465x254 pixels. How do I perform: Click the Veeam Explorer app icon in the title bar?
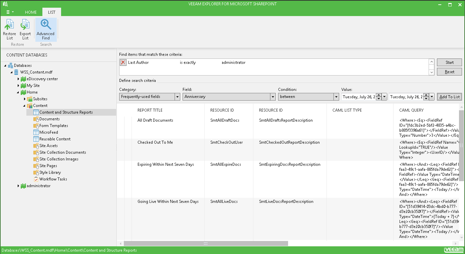tap(5, 4)
